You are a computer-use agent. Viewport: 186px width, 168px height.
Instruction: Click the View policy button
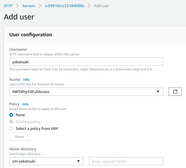(x=19, y=137)
